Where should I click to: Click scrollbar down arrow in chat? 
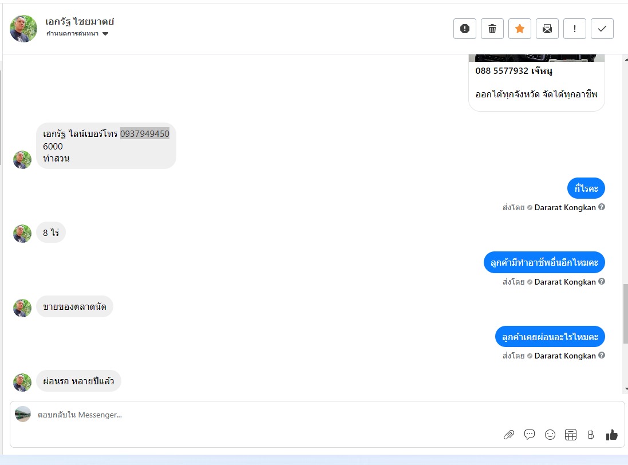coord(625,389)
